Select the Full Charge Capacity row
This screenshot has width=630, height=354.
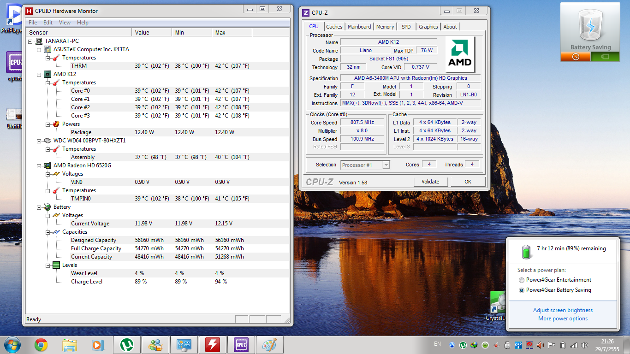(157, 248)
